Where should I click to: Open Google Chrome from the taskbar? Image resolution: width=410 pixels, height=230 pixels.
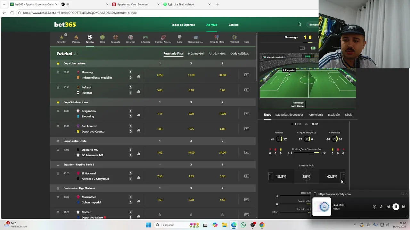262,225
